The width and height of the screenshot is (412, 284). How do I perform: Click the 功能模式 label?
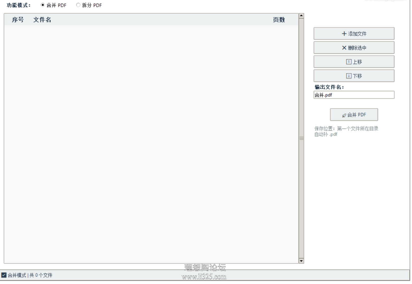click(x=18, y=5)
